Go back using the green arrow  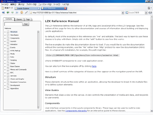[8, 12]
